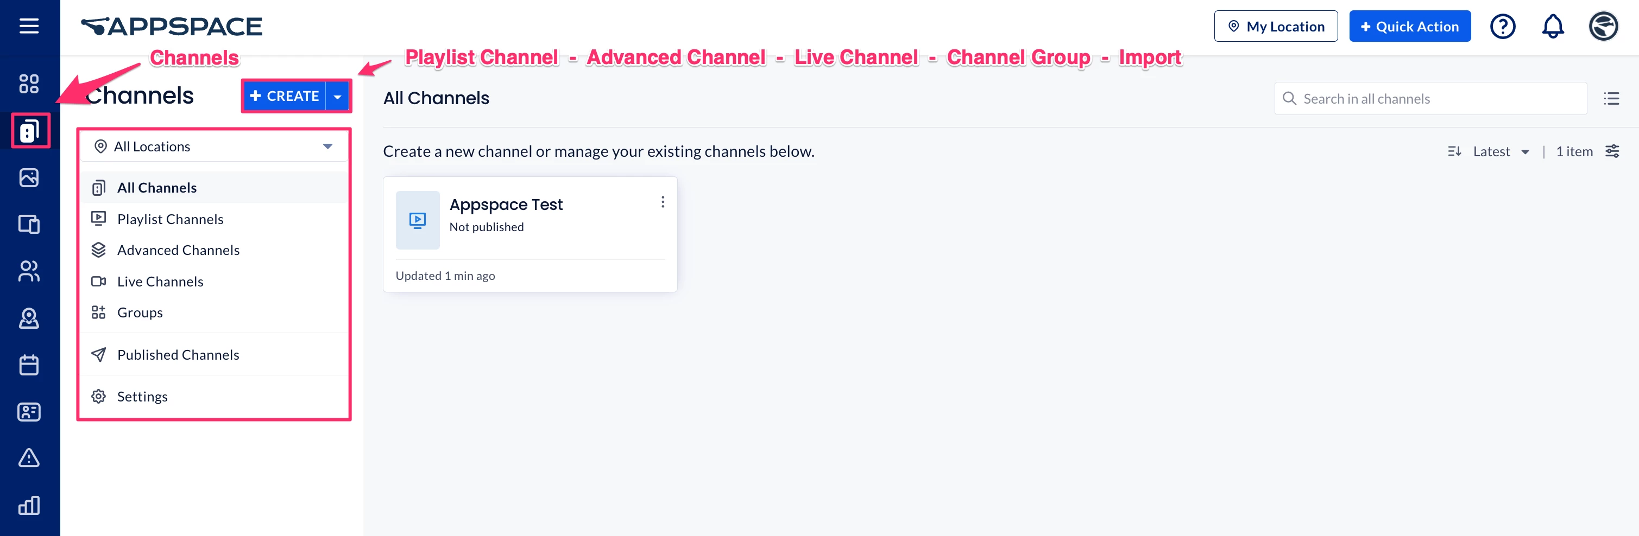This screenshot has height=536, width=1639.
Task: Open the help question mark icon
Action: (x=1503, y=27)
